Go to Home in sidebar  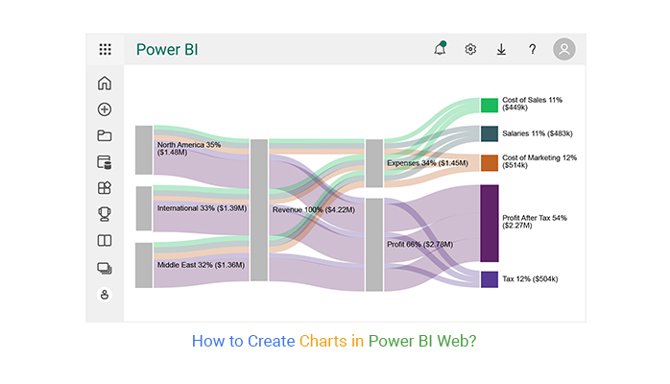[105, 83]
